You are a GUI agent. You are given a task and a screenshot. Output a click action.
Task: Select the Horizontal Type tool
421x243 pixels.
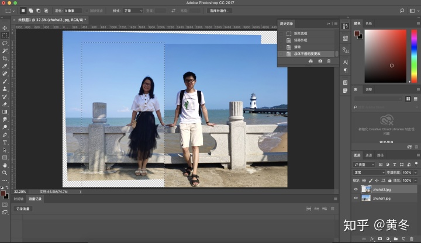point(5,142)
